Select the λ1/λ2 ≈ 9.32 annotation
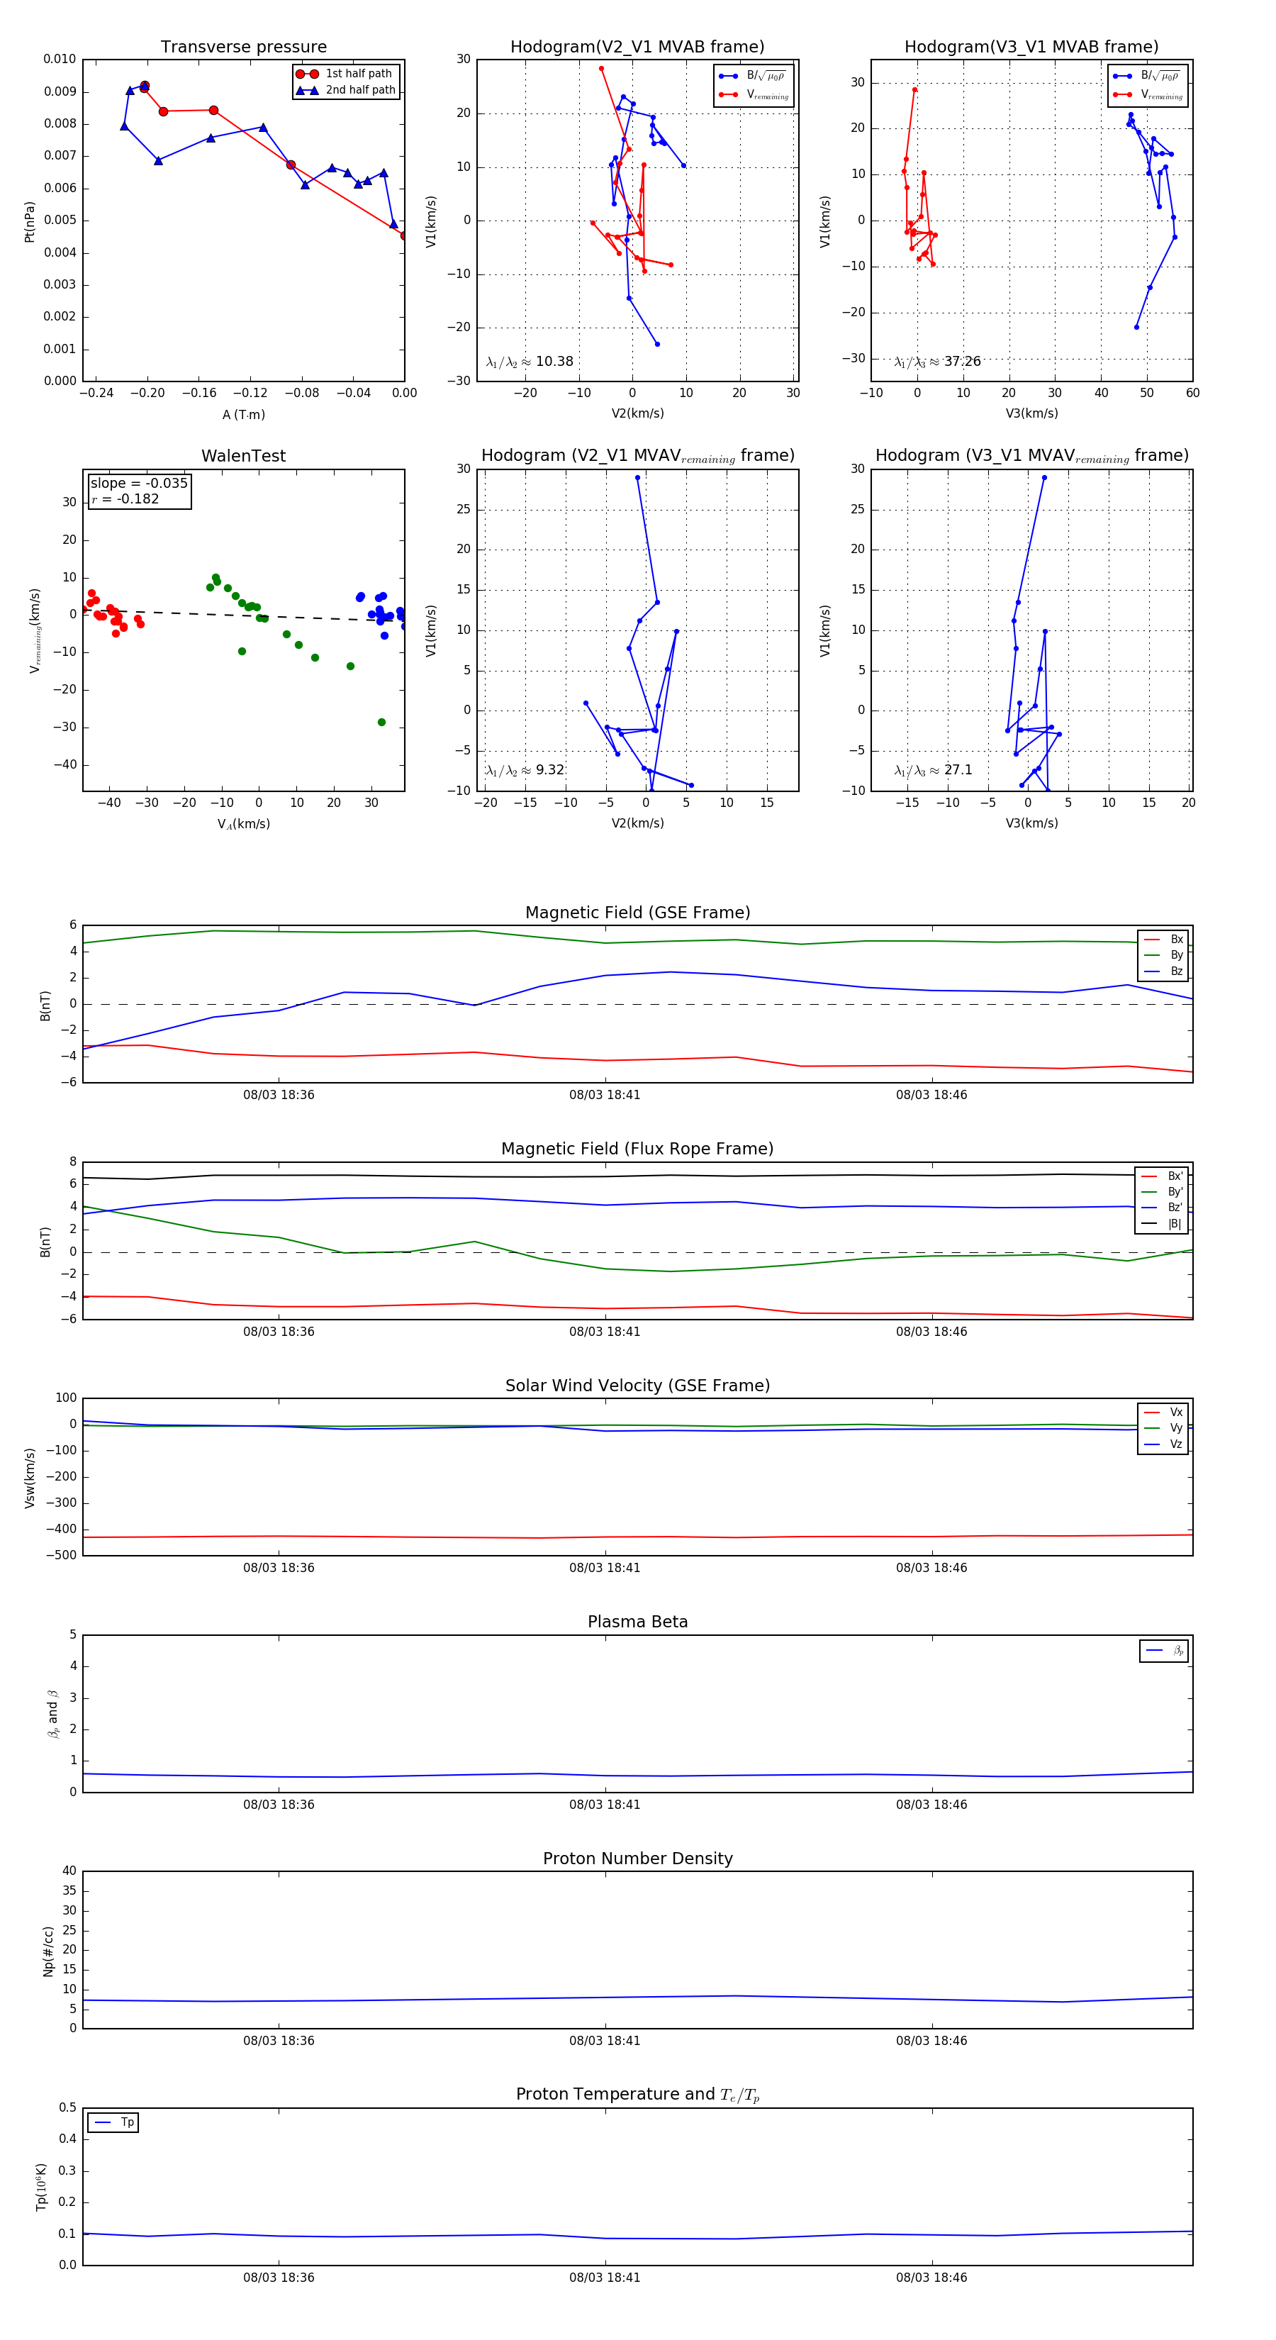The height and width of the screenshot is (2340, 1276). [x=525, y=770]
